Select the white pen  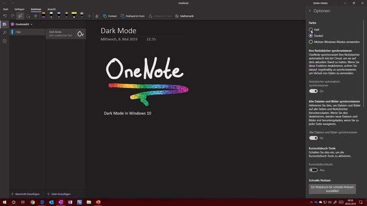click(x=51, y=15)
